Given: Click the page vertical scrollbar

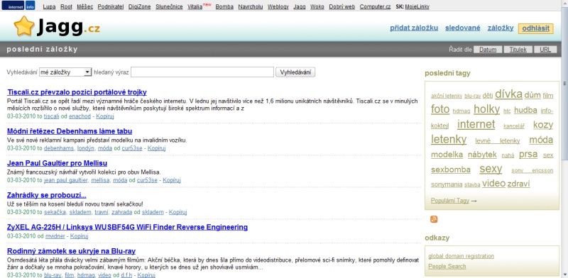Looking at the screenshot, I should click(x=564, y=139).
